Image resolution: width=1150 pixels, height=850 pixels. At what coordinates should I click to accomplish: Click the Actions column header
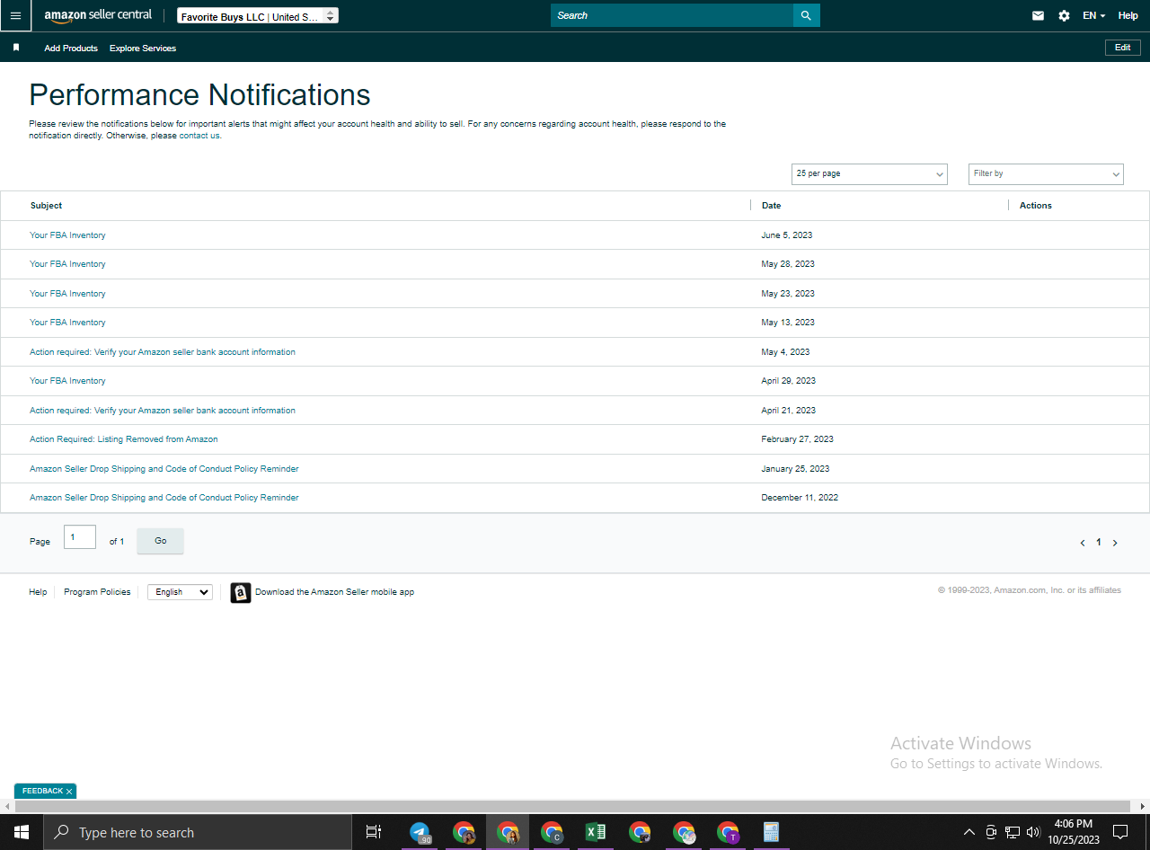point(1036,206)
